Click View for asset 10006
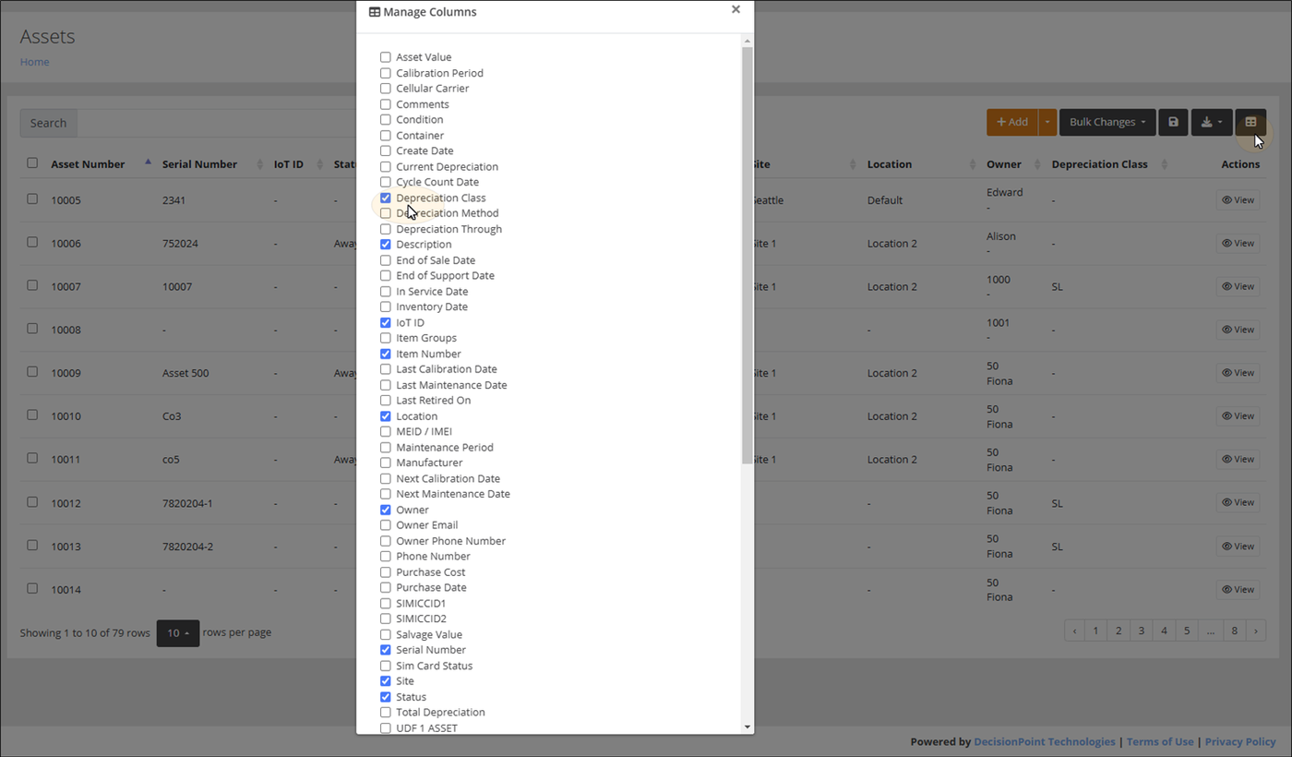This screenshot has width=1292, height=757. click(x=1238, y=244)
